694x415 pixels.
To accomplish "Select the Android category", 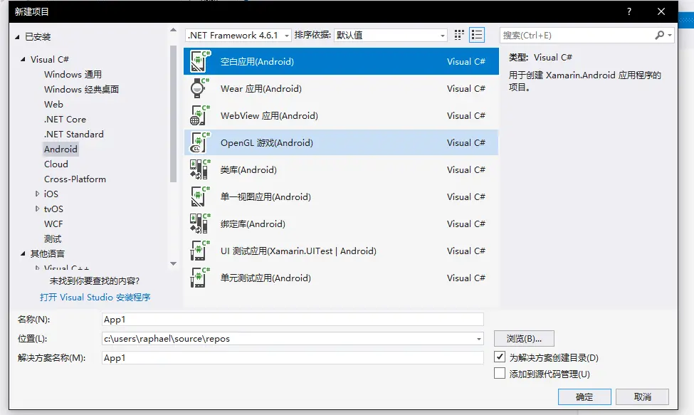I will pyautogui.click(x=61, y=149).
